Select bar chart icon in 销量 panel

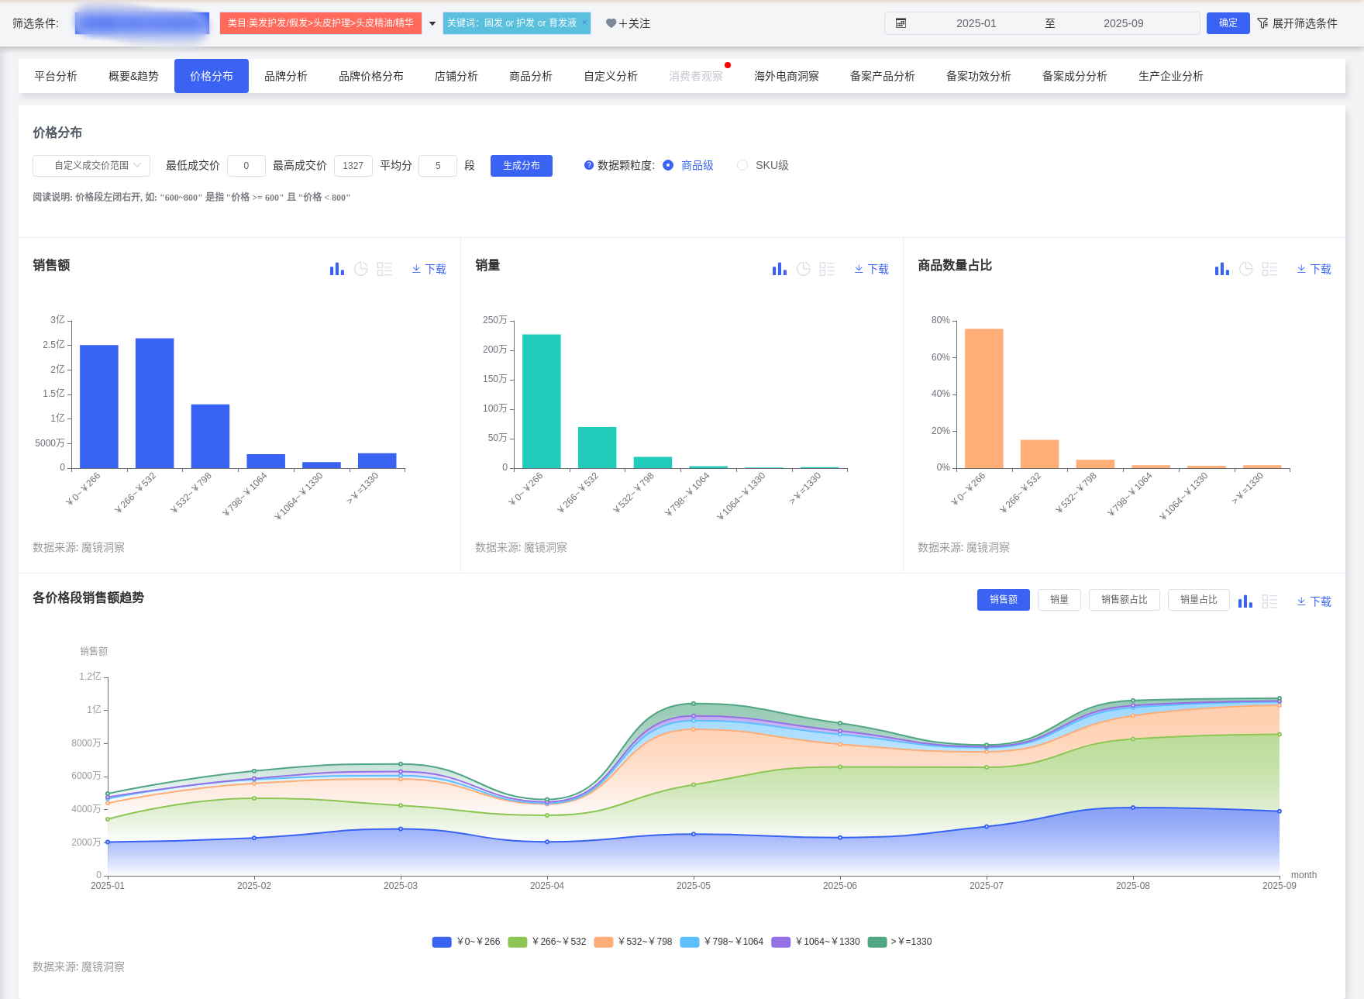click(779, 269)
